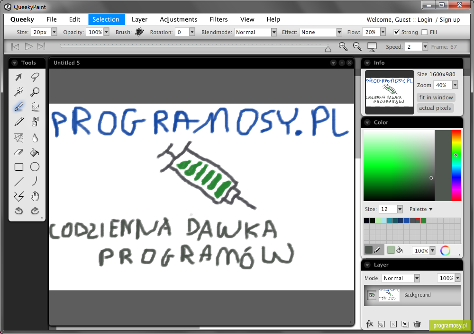Open the Size dropdown in options bar
This screenshot has height=334, width=474.
[54, 32]
